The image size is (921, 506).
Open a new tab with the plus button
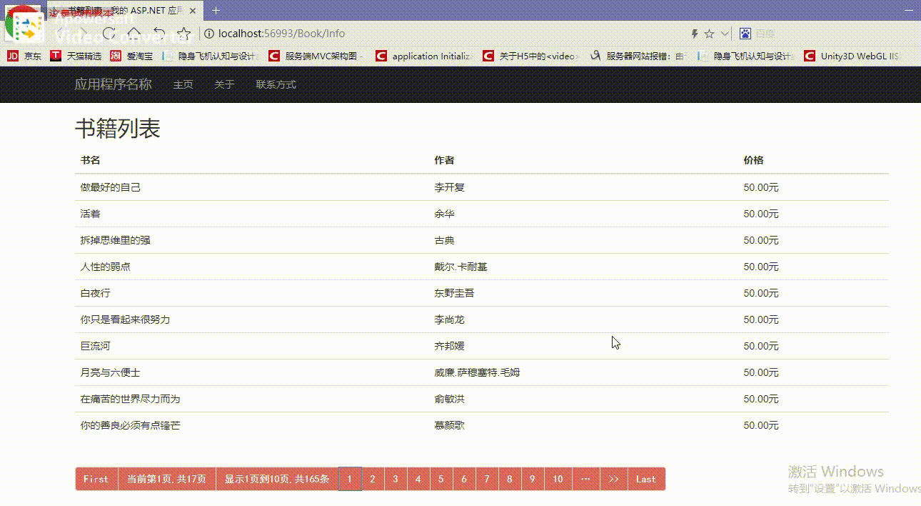point(216,10)
